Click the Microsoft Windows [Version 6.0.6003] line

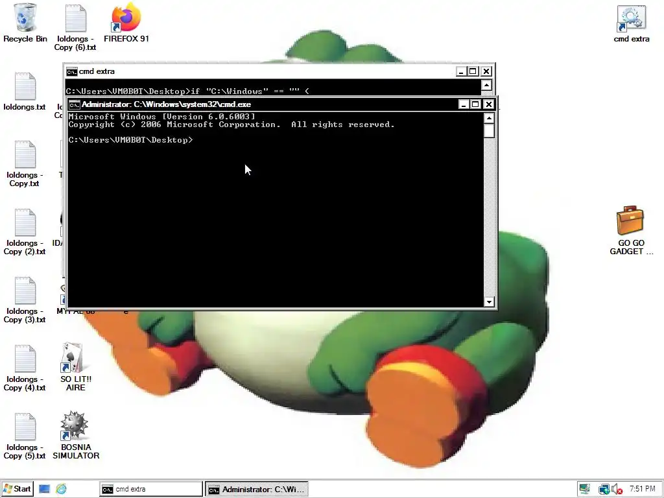pos(161,117)
